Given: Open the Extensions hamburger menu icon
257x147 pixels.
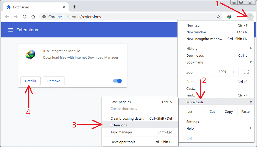Looking at the screenshot, I should pos(10,30).
